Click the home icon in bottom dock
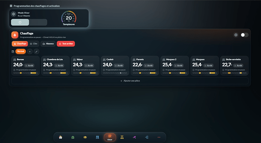261x143 pixels. coord(61,137)
